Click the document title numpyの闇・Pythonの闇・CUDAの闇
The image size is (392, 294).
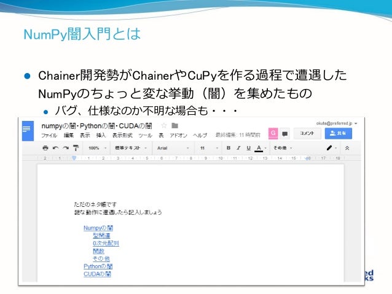click(x=96, y=126)
